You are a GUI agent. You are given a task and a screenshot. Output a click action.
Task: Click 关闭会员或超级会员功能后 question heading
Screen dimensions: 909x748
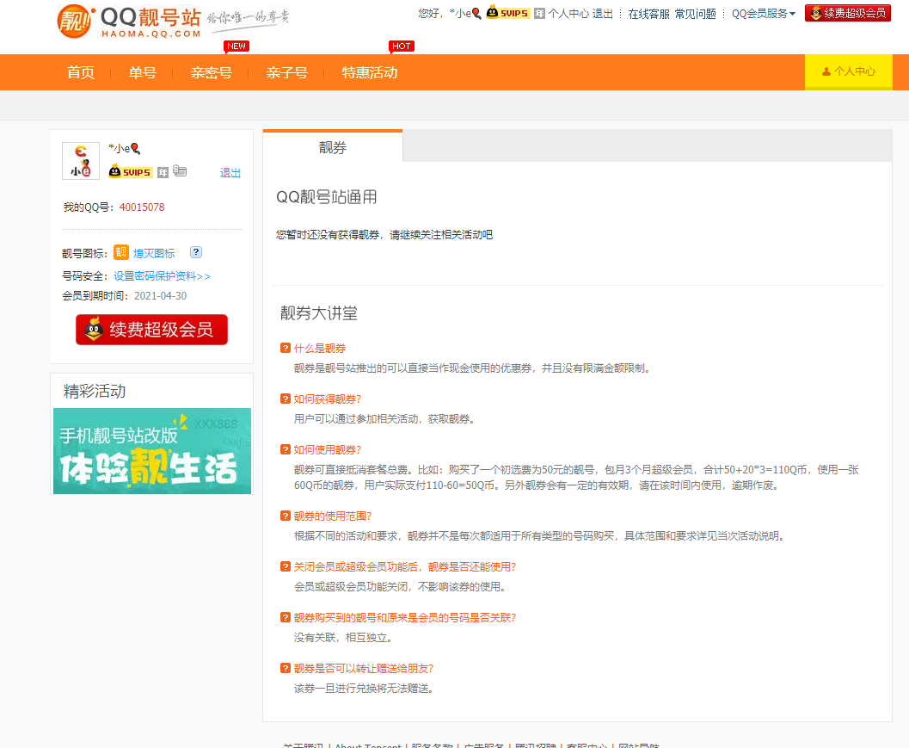[x=405, y=566]
